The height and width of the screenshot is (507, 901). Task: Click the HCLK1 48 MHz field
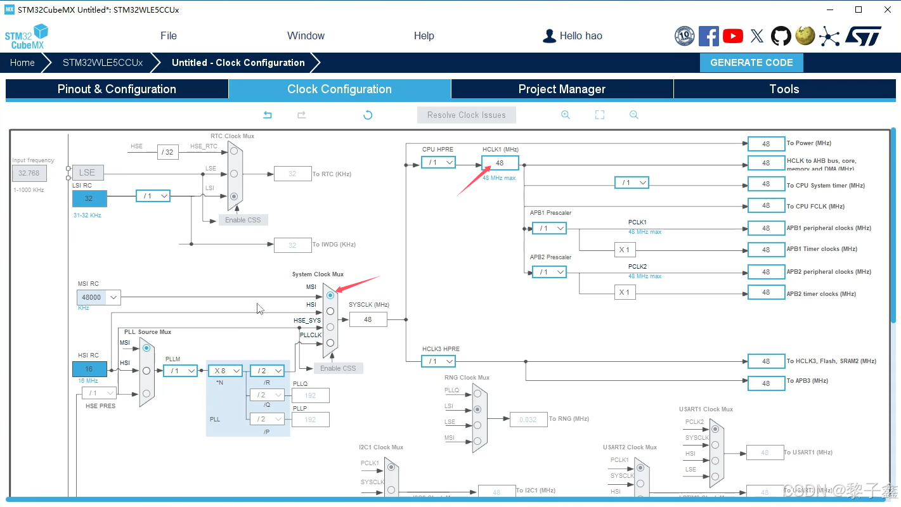pos(500,163)
